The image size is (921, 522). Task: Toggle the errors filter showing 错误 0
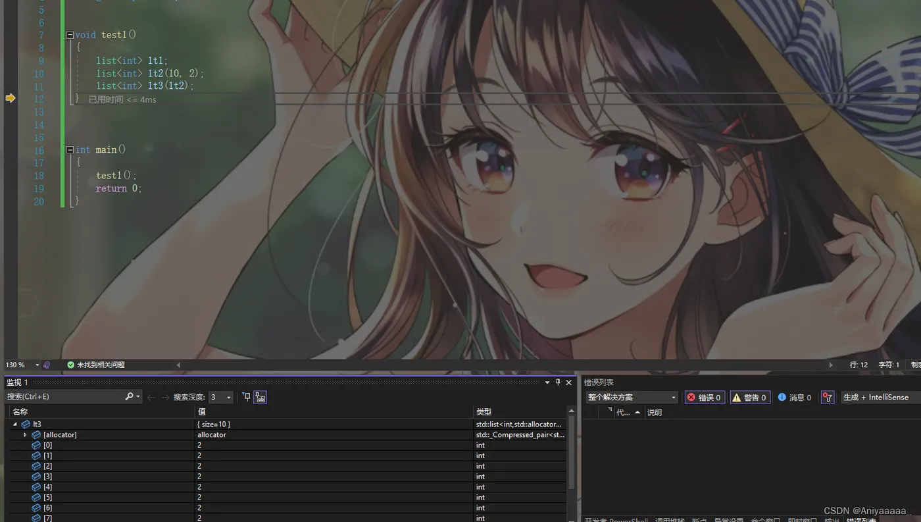(x=704, y=398)
